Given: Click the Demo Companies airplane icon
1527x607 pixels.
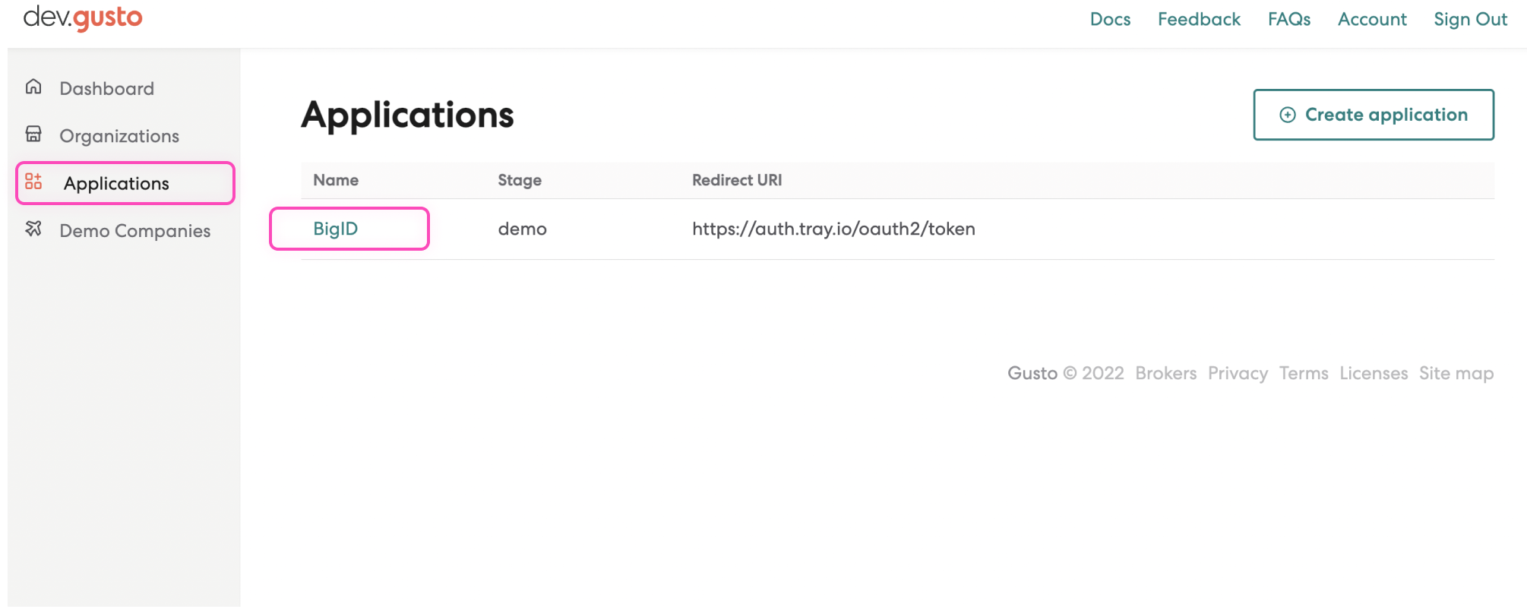Looking at the screenshot, I should (x=33, y=229).
